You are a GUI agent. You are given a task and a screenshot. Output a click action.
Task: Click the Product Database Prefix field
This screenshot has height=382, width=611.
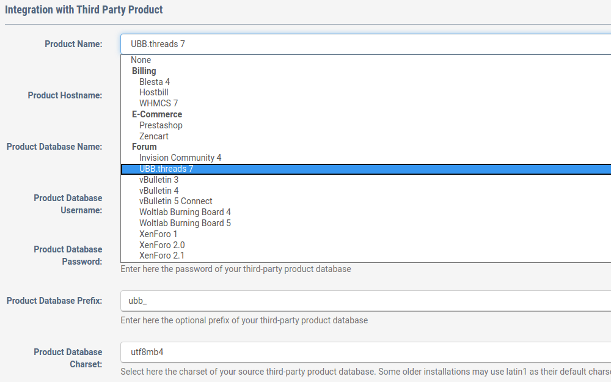coord(365,301)
